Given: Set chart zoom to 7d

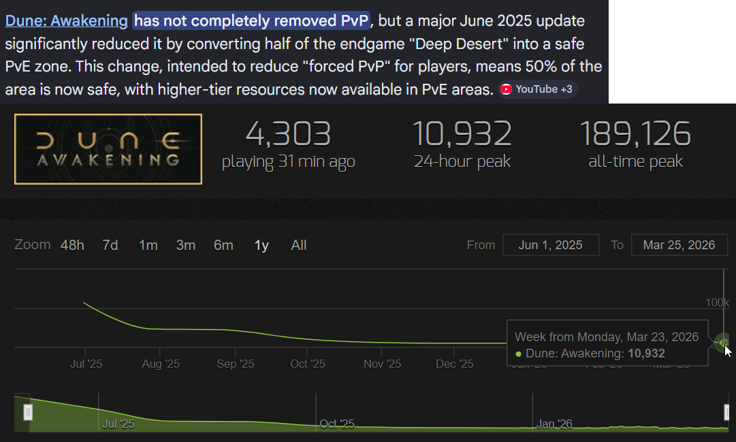Looking at the screenshot, I should (110, 245).
